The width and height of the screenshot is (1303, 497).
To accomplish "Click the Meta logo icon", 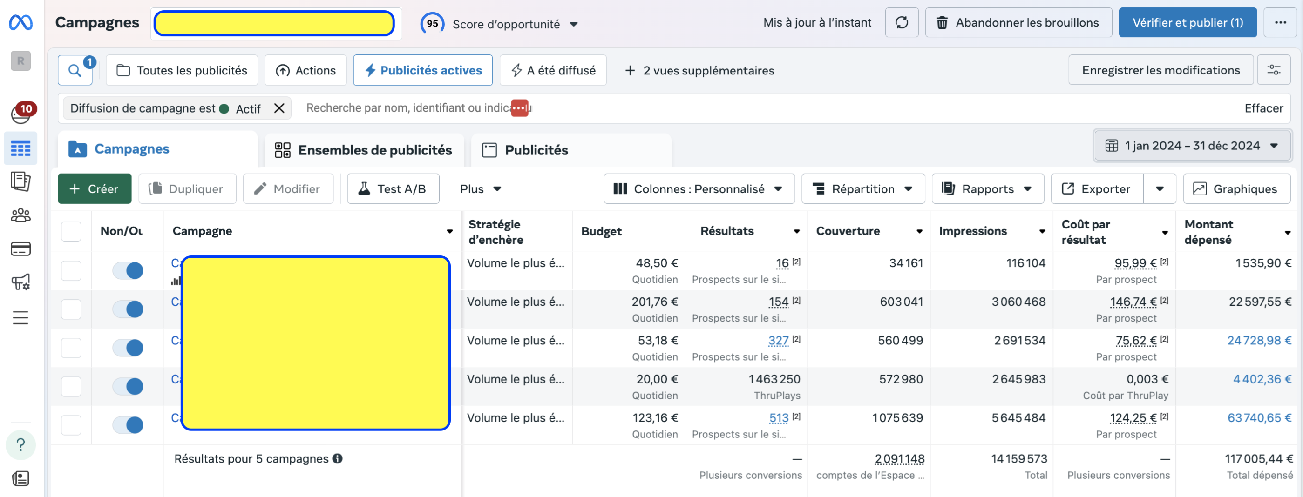I will pyautogui.click(x=21, y=22).
